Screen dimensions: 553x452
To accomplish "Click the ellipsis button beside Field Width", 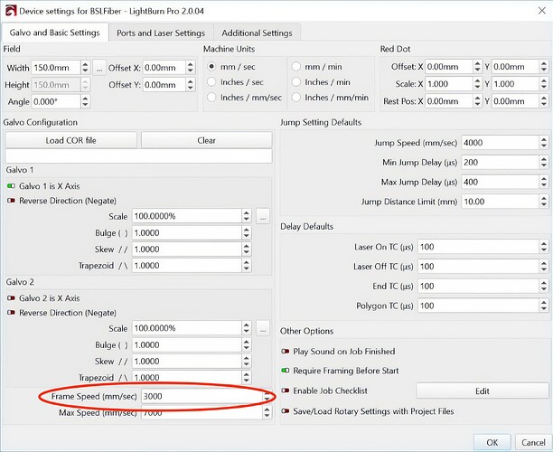I will click(x=99, y=67).
